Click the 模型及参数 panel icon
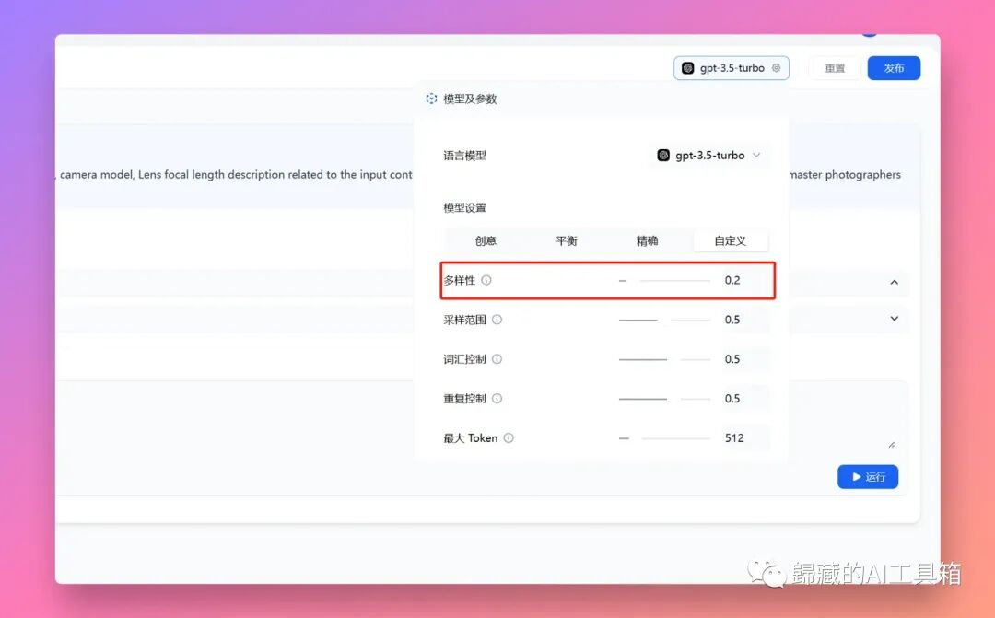This screenshot has height=618, width=995. pyautogui.click(x=431, y=99)
